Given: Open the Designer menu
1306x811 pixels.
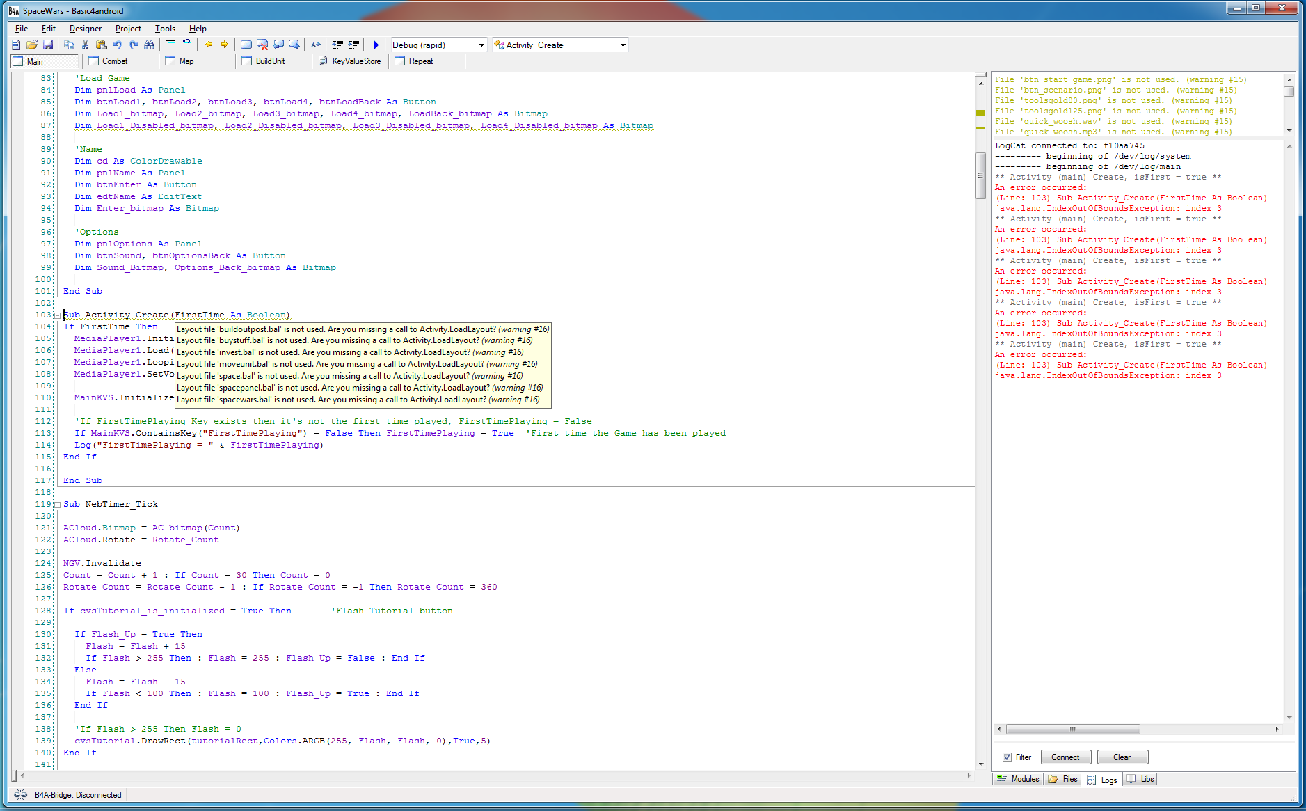Looking at the screenshot, I should click(85, 29).
